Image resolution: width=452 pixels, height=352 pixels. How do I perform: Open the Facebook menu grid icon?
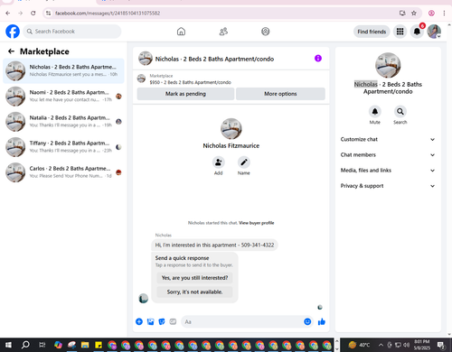click(x=400, y=32)
